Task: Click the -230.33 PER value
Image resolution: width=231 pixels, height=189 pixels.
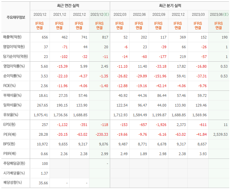Action: [102, 135]
